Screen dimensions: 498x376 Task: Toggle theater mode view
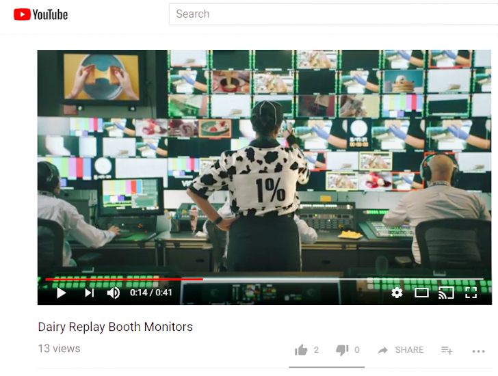(421, 293)
